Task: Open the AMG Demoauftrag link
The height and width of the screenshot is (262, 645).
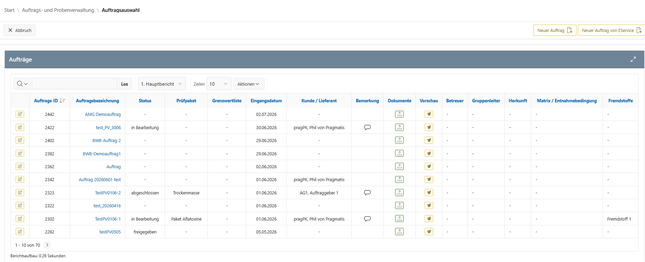Action: [x=103, y=115]
